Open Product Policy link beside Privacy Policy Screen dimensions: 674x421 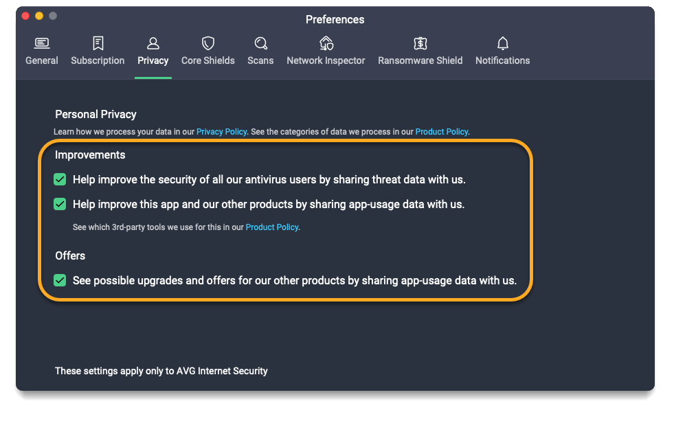click(441, 131)
